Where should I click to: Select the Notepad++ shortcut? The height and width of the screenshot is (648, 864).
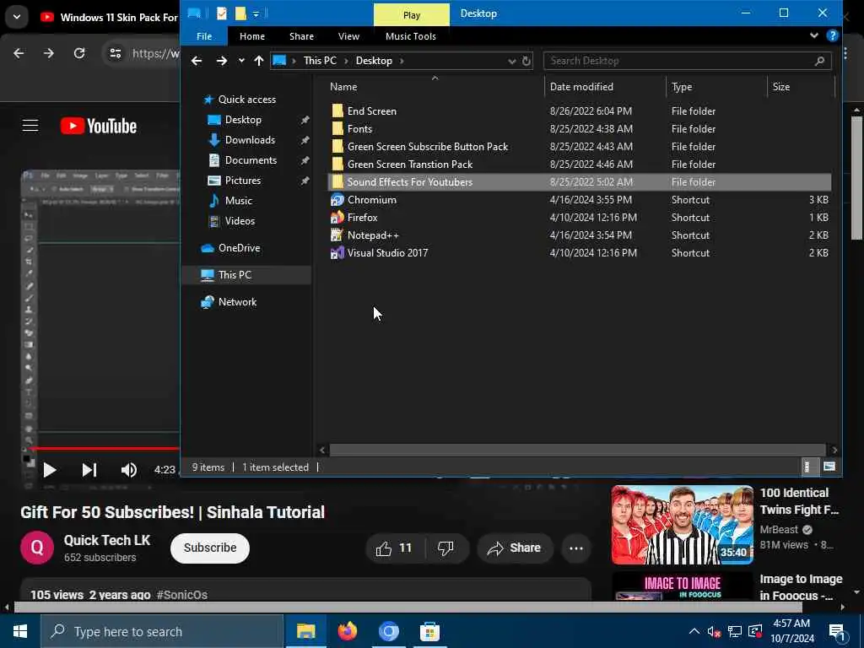[372, 235]
